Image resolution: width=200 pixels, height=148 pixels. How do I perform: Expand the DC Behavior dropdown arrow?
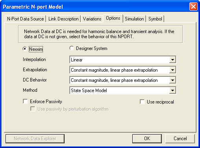[172, 80]
